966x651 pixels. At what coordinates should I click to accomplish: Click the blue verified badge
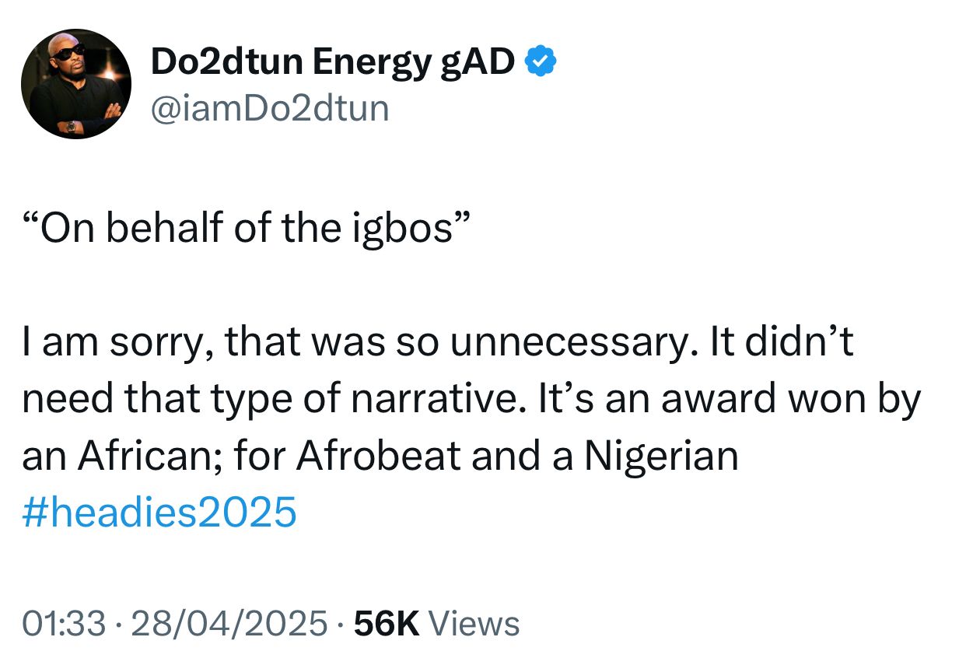[541, 61]
